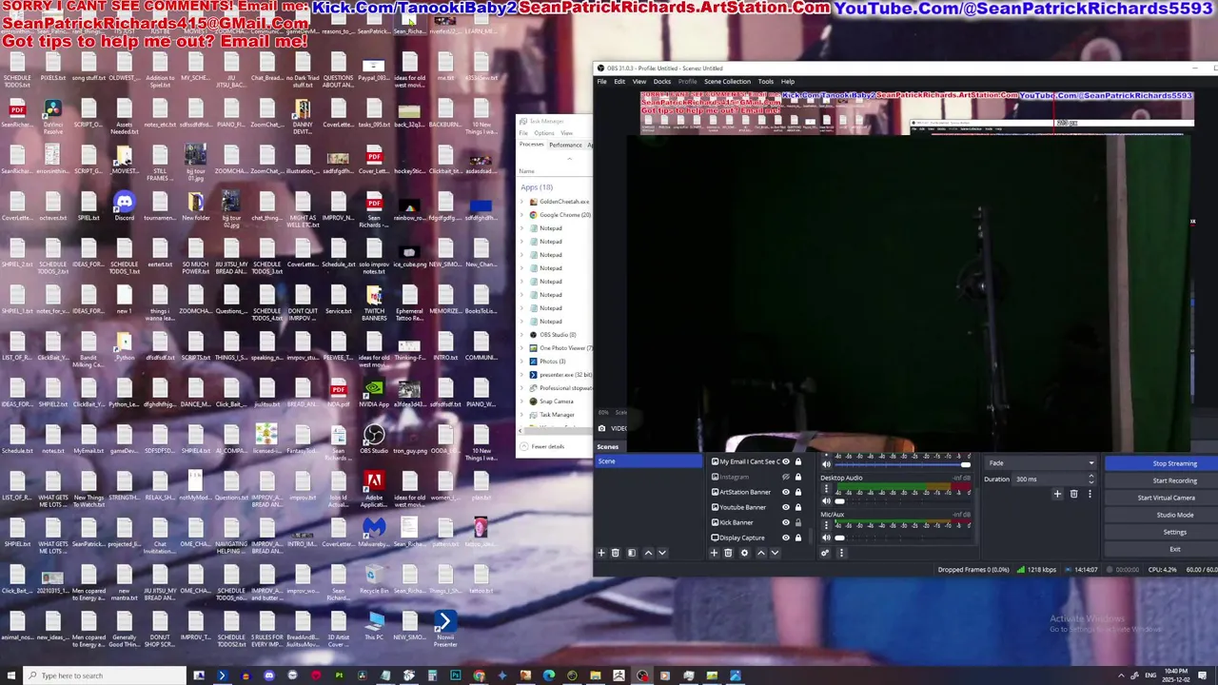1218x685 pixels.
Task: Open the OBS Tools menu
Action: pyautogui.click(x=765, y=81)
